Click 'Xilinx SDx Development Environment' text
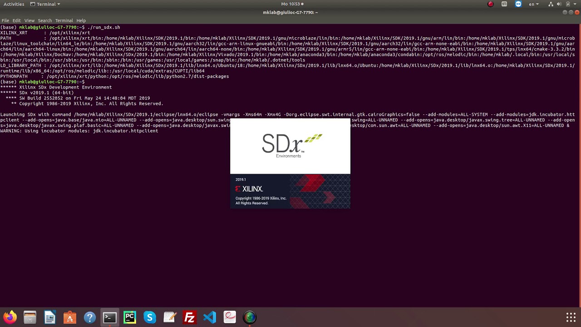The image size is (581, 327). (x=65, y=87)
